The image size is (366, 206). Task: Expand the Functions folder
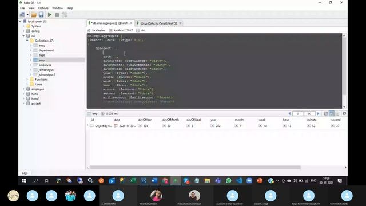27,80
